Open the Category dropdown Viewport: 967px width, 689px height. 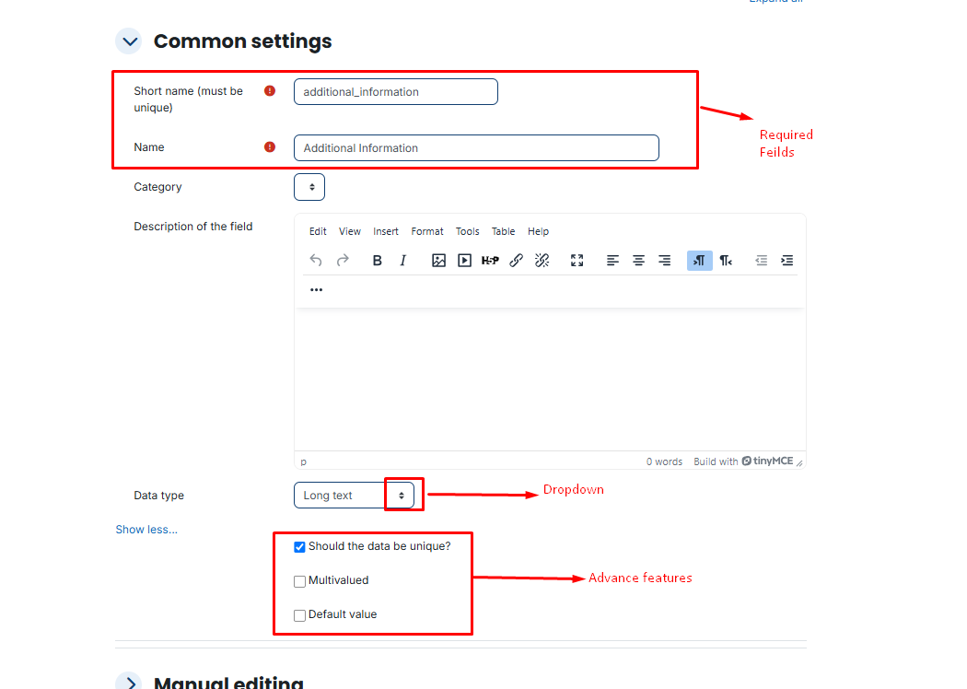(x=309, y=187)
